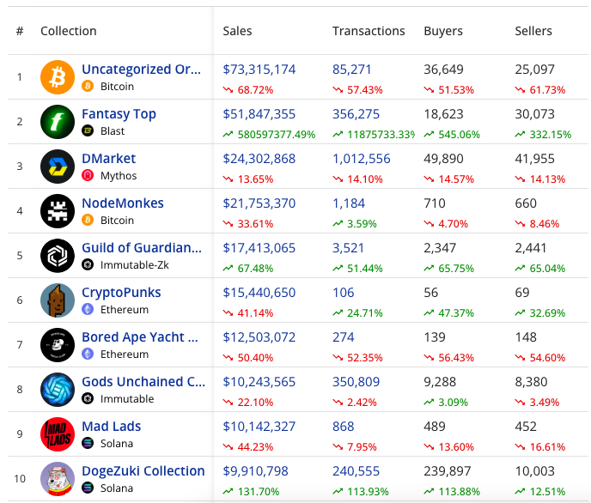The image size is (591, 503).
Task: Open the Guild of Guardian... collection link
Action: [142, 248]
